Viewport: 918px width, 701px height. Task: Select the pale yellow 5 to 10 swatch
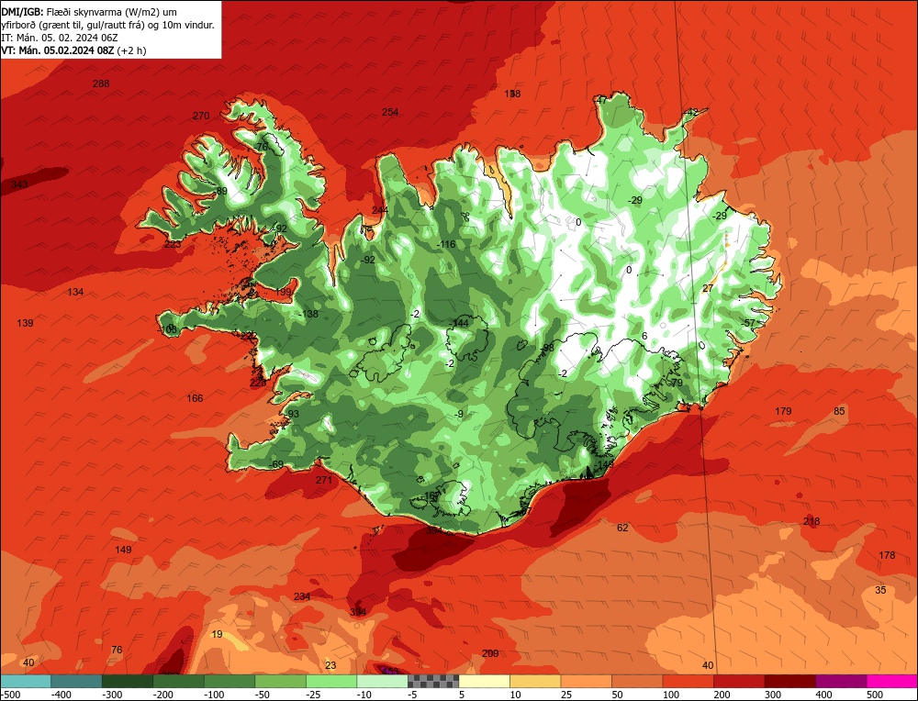(x=484, y=681)
